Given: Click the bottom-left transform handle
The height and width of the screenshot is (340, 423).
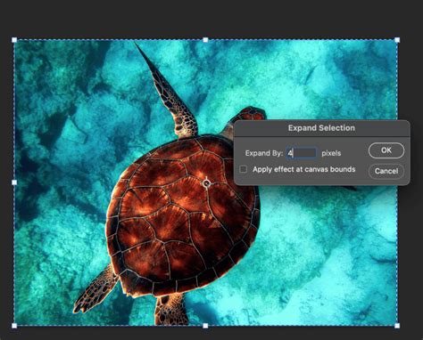Looking at the screenshot, I should click(14, 326).
